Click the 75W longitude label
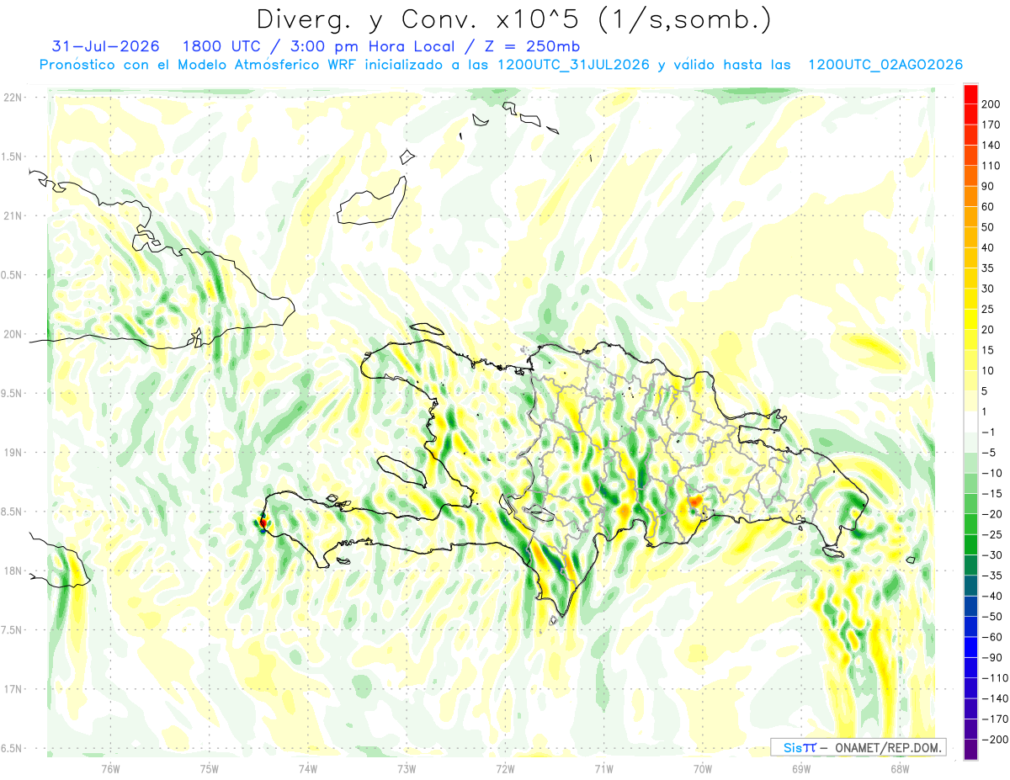1010x780 pixels. pyautogui.click(x=210, y=767)
